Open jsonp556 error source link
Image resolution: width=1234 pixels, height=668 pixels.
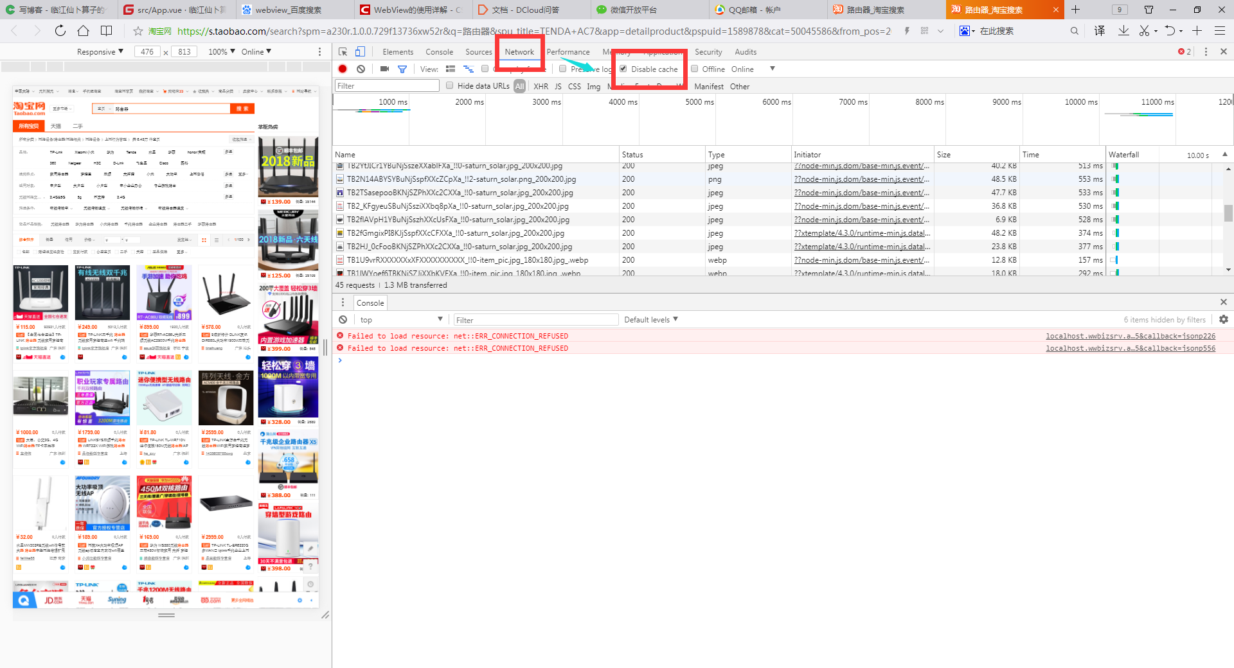click(x=1131, y=348)
